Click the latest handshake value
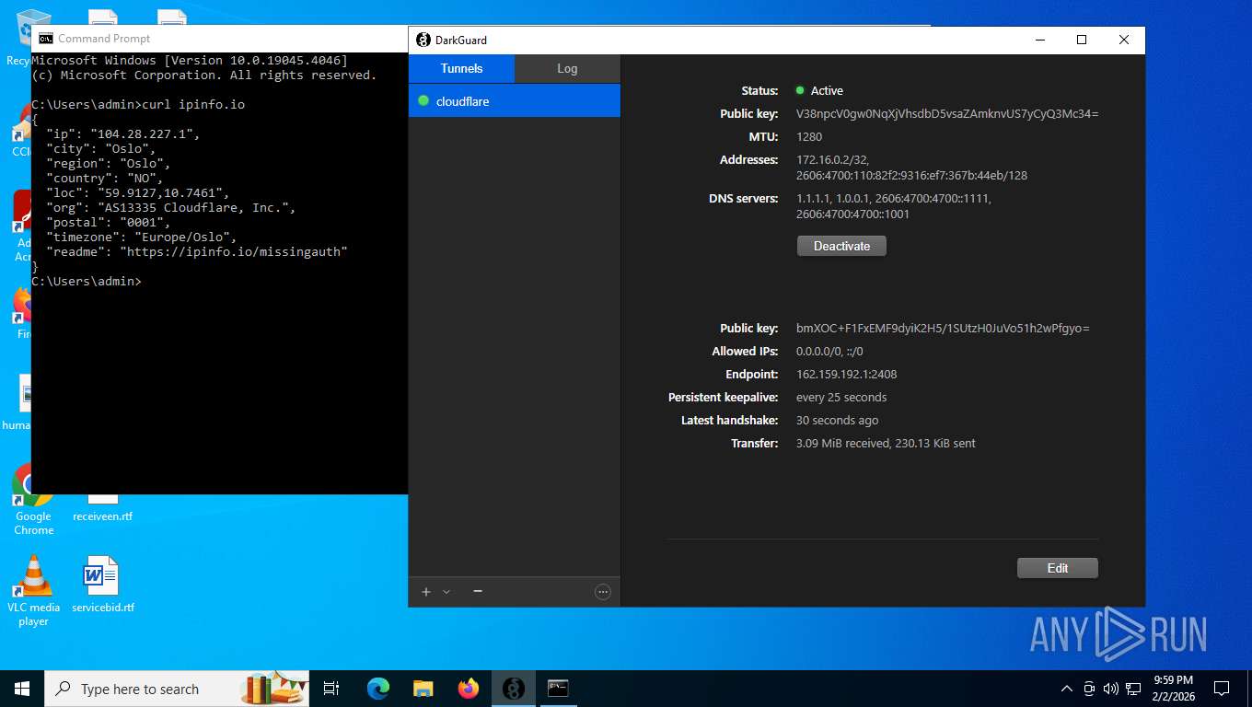The image size is (1252, 707). [837, 420]
